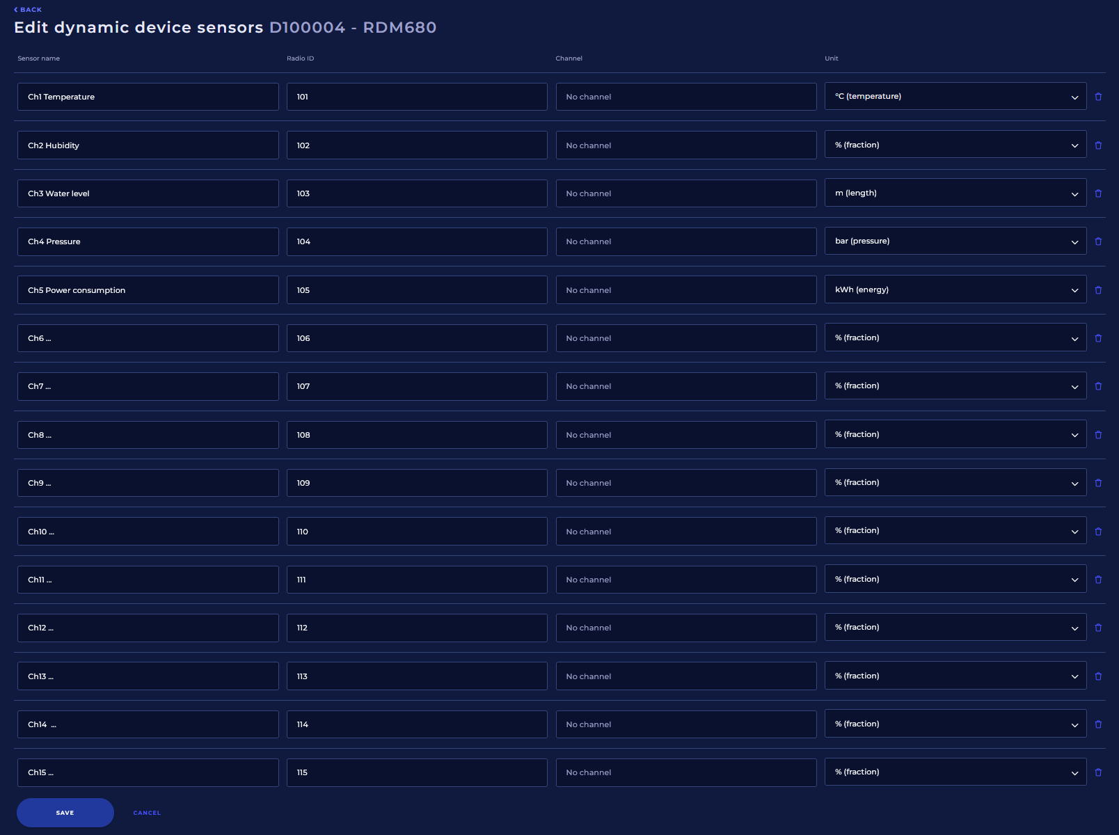This screenshot has width=1119, height=835.
Task: Select the Ch7 sensor name field
Action: 148,386
